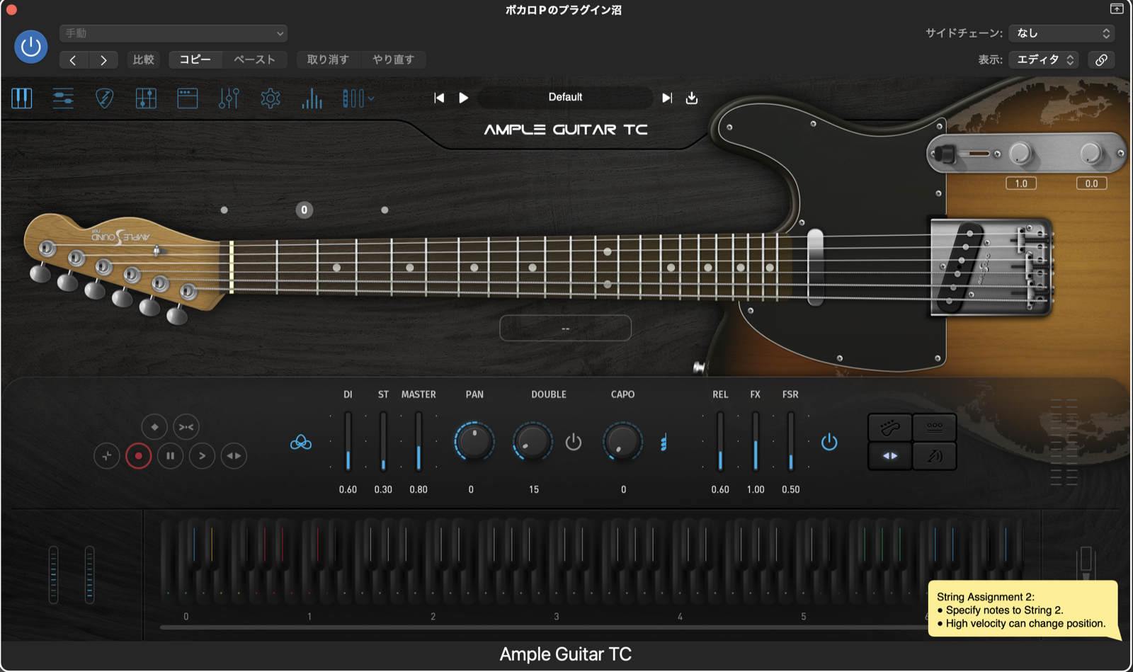Turn the CAPO knob
1133x672 pixels.
pos(622,441)
